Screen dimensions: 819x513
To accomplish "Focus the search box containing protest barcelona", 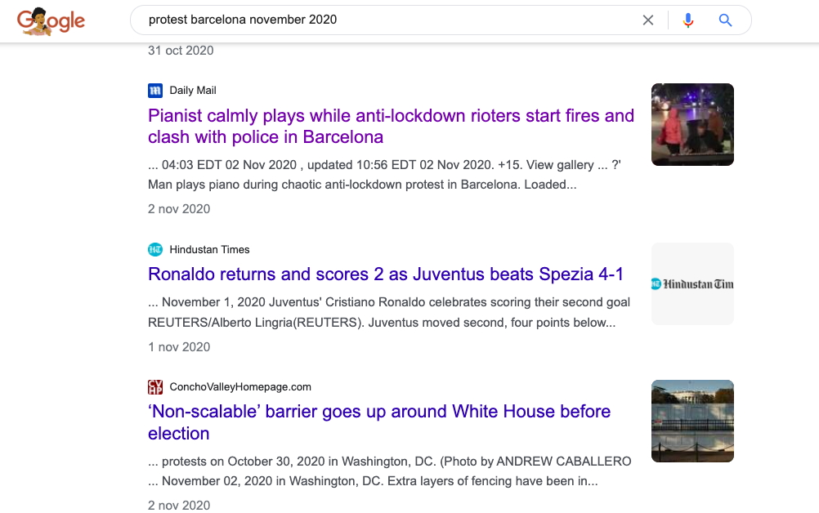I will pyautogui.click(x=384, y=20).
